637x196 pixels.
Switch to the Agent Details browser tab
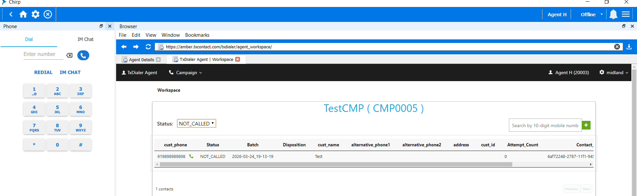[x=141, y=60]
